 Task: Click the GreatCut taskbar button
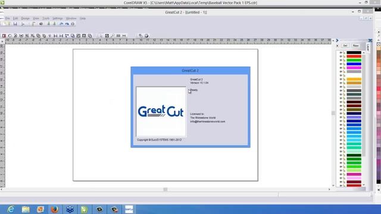point(129,209)
